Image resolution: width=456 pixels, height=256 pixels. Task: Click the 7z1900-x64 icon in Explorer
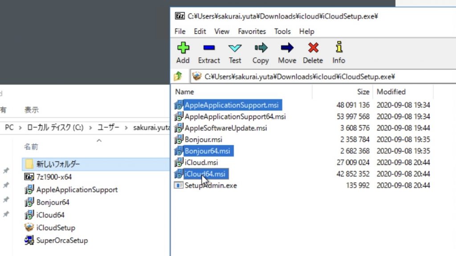(x=29, y=177)
